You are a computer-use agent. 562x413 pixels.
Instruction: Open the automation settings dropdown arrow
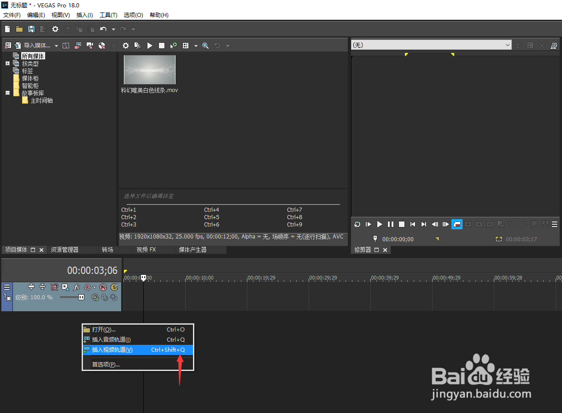coord(94,287)
